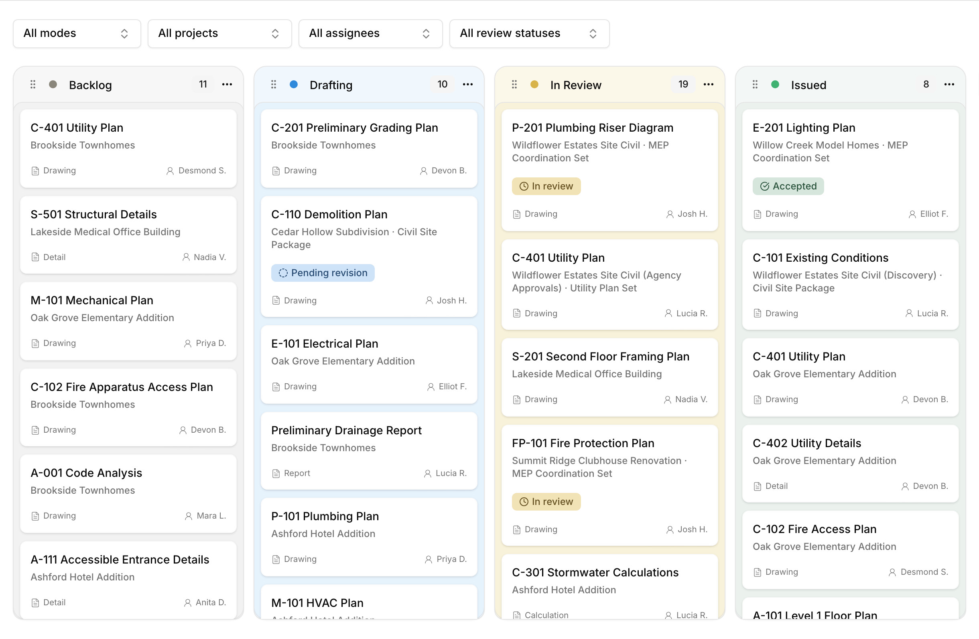Open the S-501 Structural Details card
This screenshot has height=639, width=979.
click(x=128, y=235)
